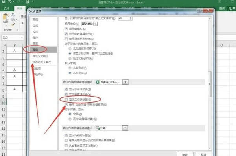This screenshot has width=236, height=156.
Task: Click the recent folders number field
Action: pyautogui.click(x=124, y=18)
